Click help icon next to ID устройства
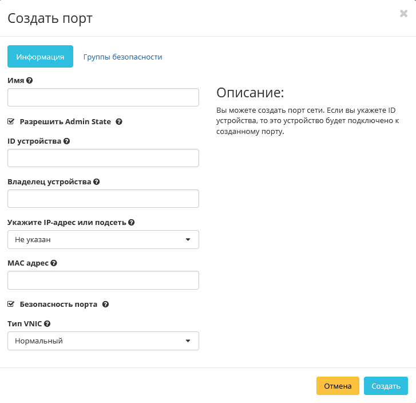The image size is (416, 403). (67, 141)
